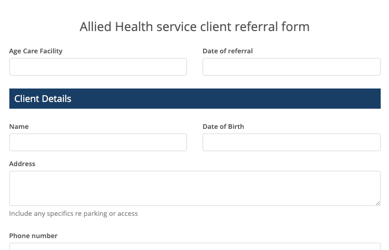Focus the Phone number input field
The height and width of the screenshot is (250, 389).
tap(195, 246)
